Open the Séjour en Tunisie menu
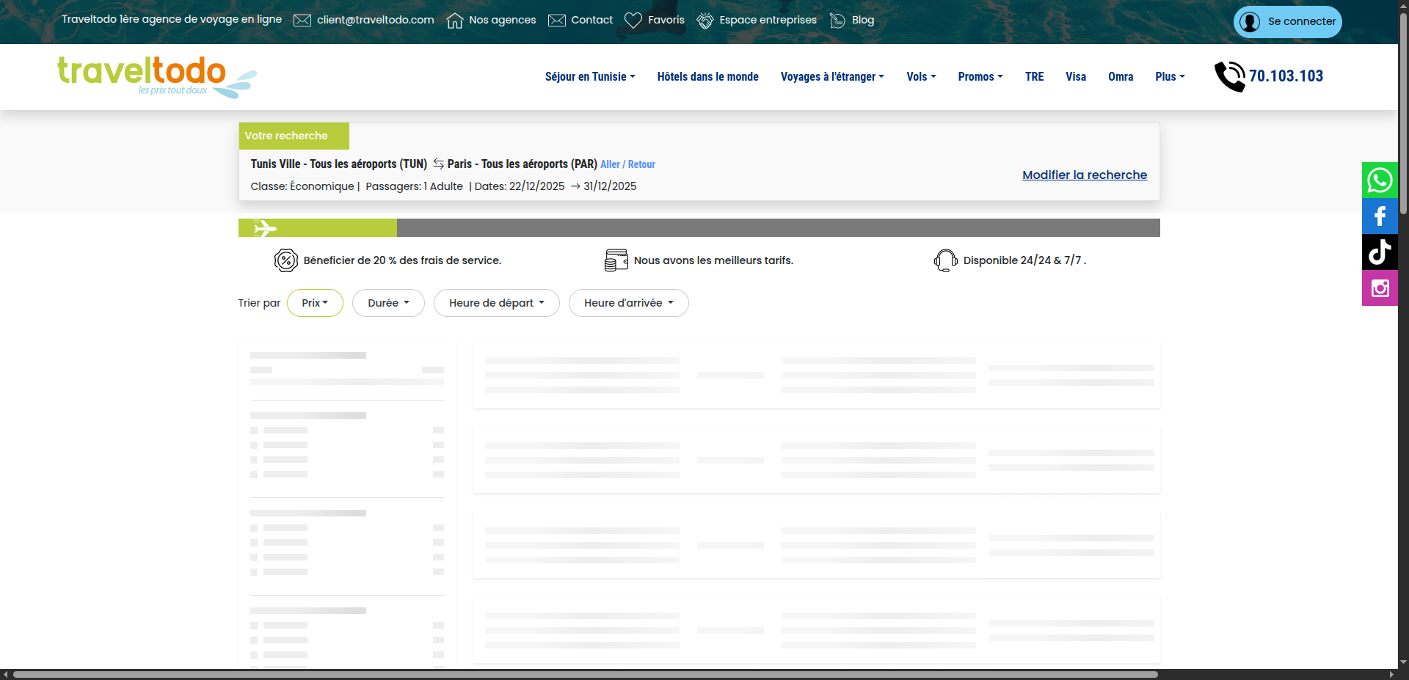 589,77
